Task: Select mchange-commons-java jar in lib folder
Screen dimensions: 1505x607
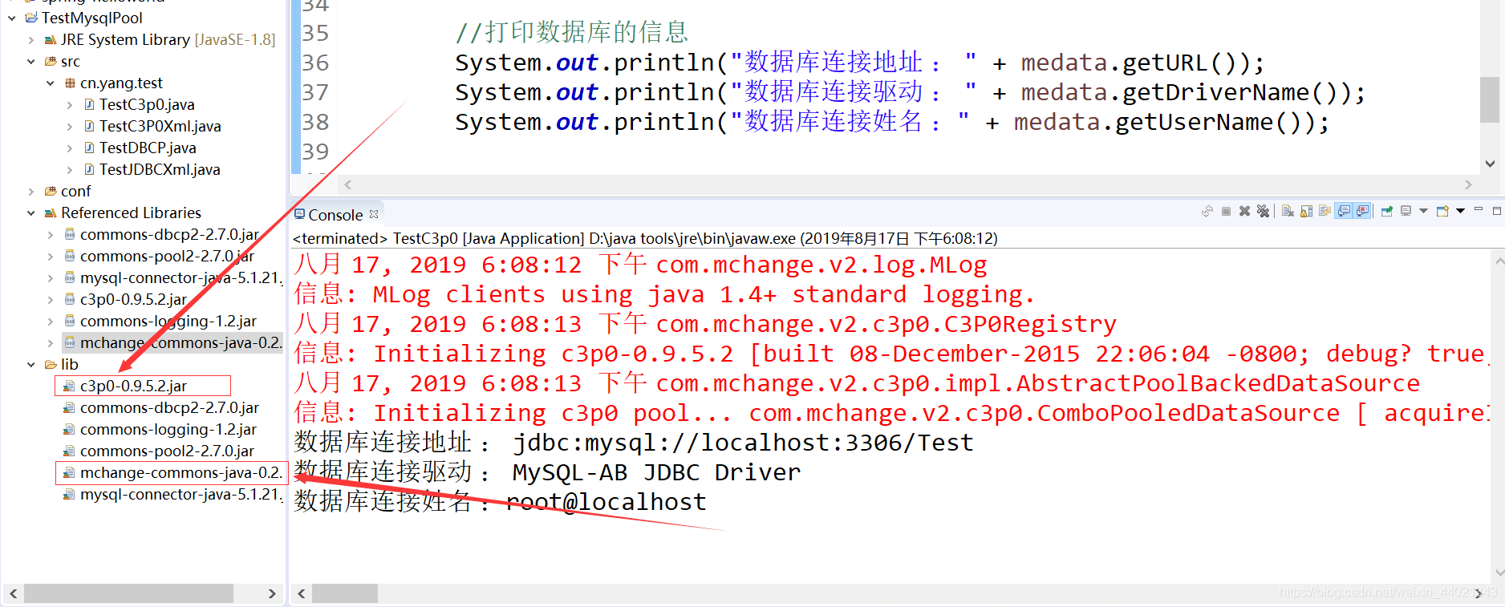Action: pyautogui.click(x=181, y=472)
